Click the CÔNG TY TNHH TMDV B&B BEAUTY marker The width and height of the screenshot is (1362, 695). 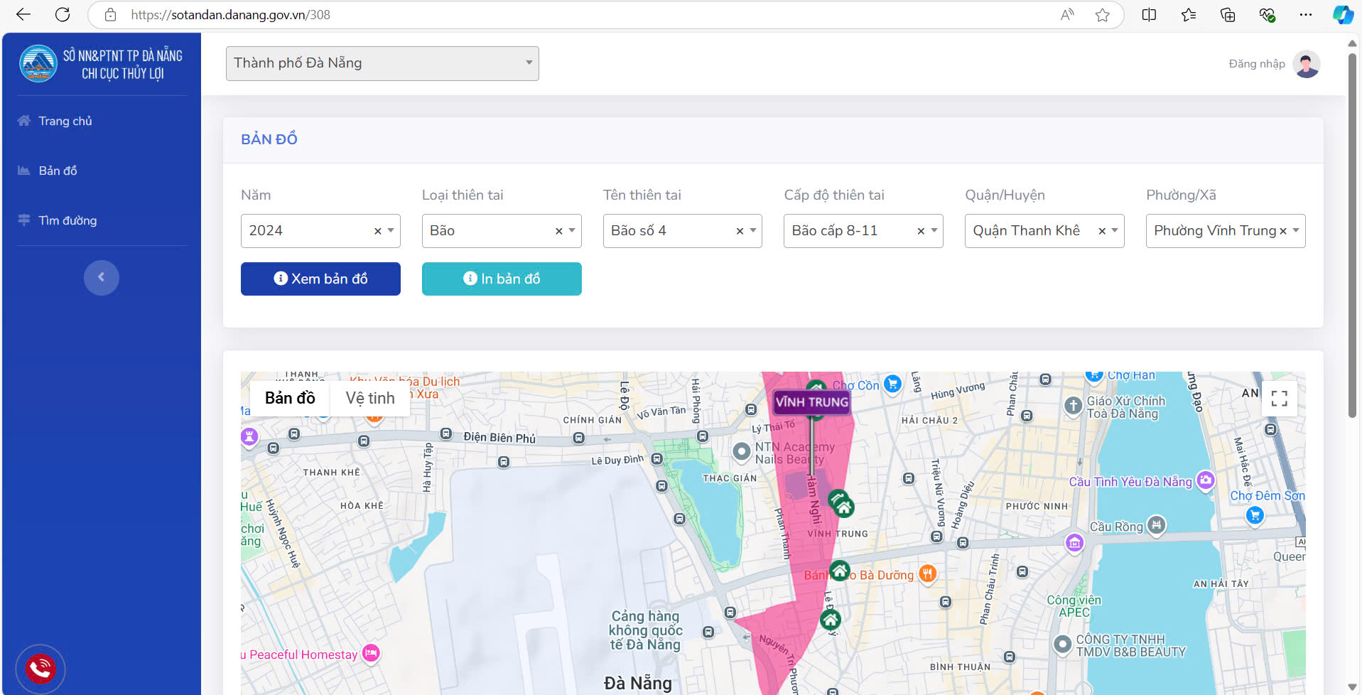(1062, 645)
